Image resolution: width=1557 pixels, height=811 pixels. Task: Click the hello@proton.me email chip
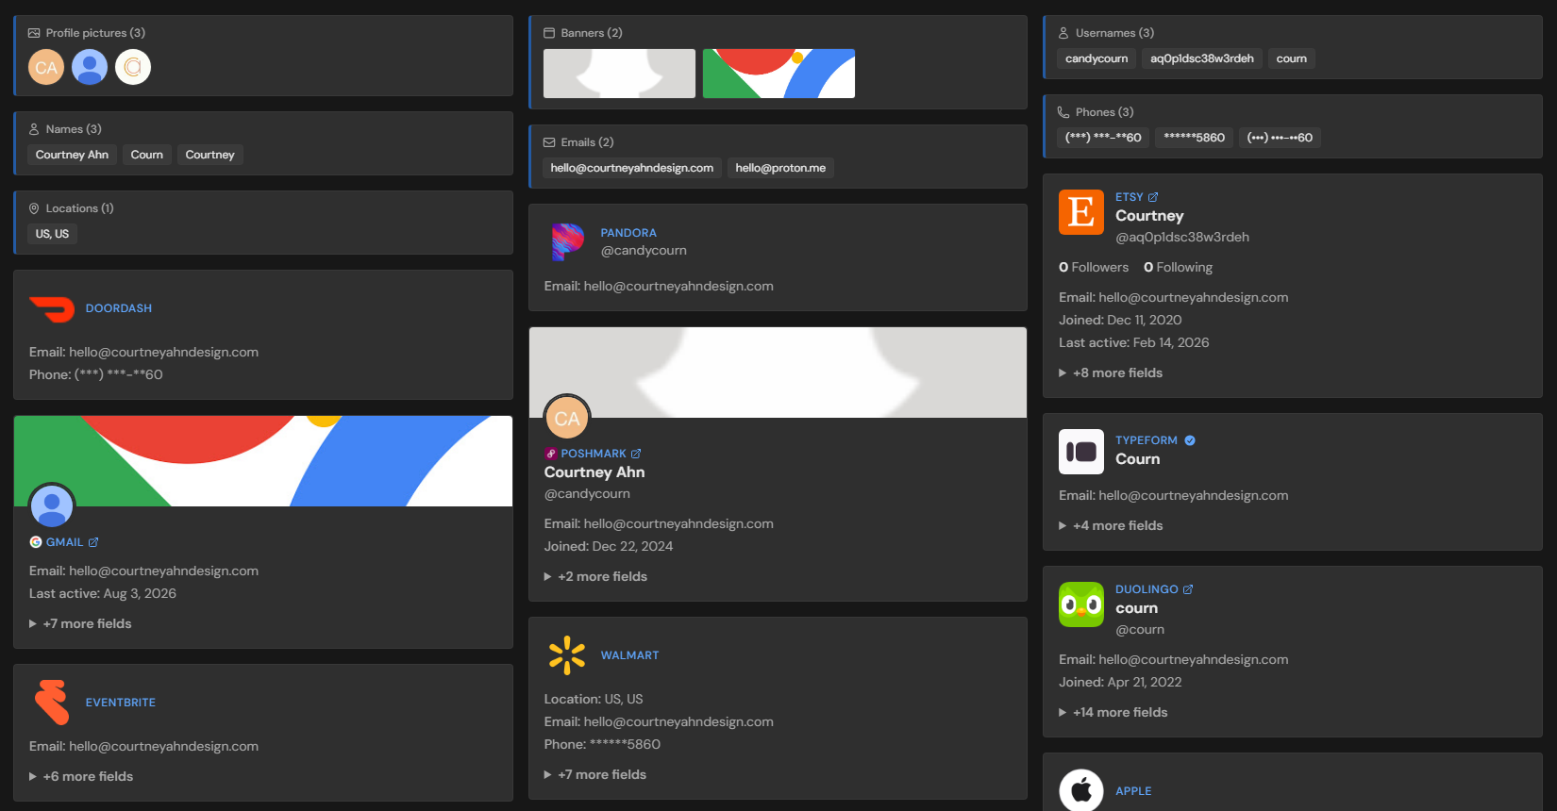point(780,168)
